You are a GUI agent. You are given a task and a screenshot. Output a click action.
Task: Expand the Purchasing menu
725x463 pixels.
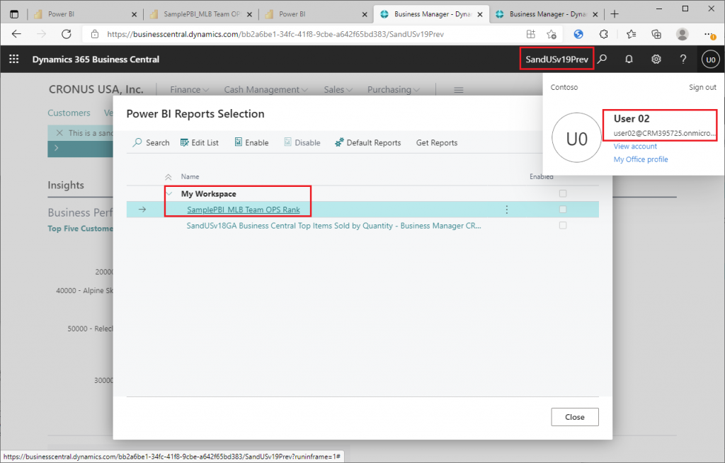(394, 90)
